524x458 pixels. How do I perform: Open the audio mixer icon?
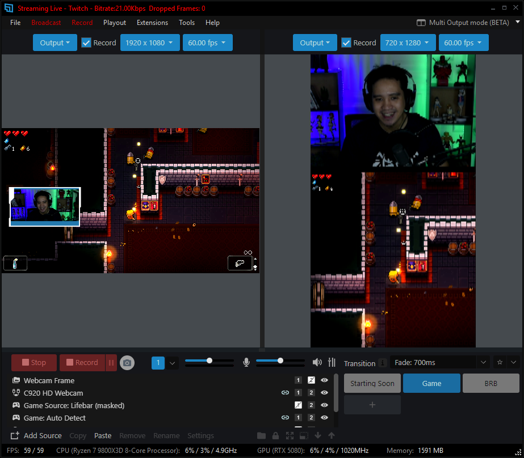[332, 362]
